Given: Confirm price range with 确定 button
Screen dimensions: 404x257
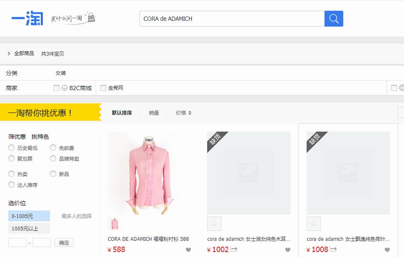Looking at the screenshot, I should pos(64,243).
